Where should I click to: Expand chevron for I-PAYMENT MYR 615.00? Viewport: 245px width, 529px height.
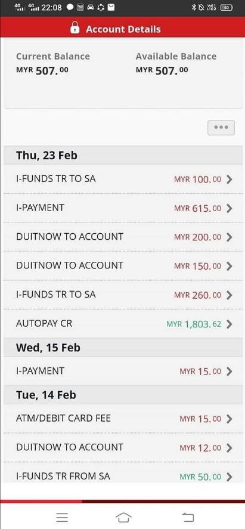[230, 209]
